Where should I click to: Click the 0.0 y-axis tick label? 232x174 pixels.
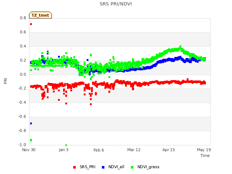23,74
